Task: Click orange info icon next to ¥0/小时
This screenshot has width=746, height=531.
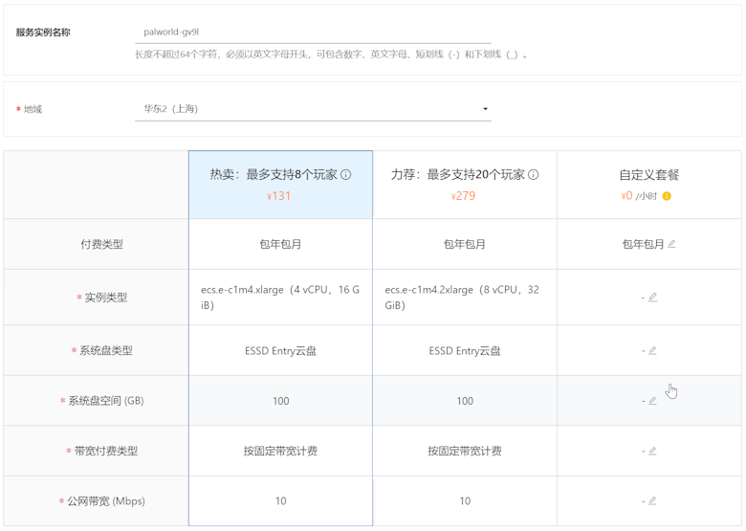Action: tap(667, 196)
